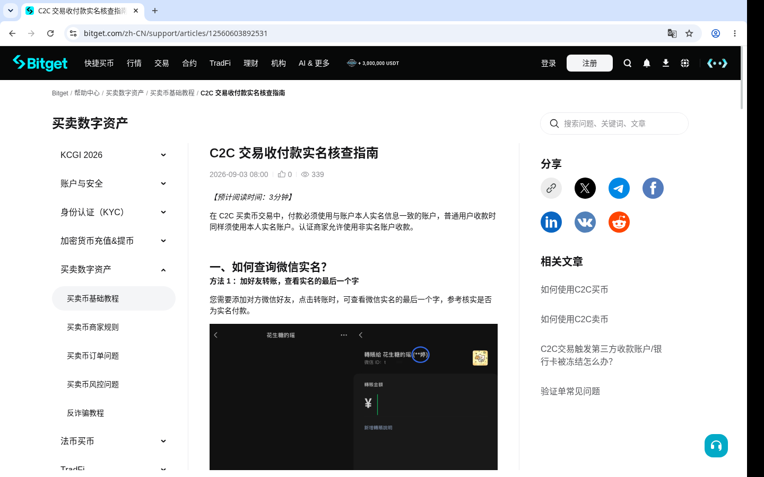Open language globe settings icon
This screenshot has height=477, width=764.
pyautogui.click(x=685, y=63)
